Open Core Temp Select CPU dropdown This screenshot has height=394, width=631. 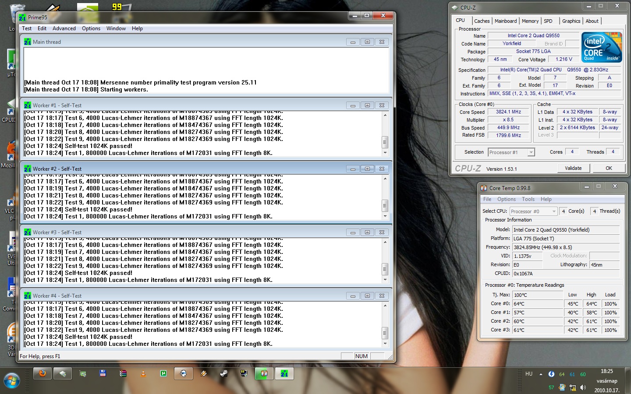(533, 211)
